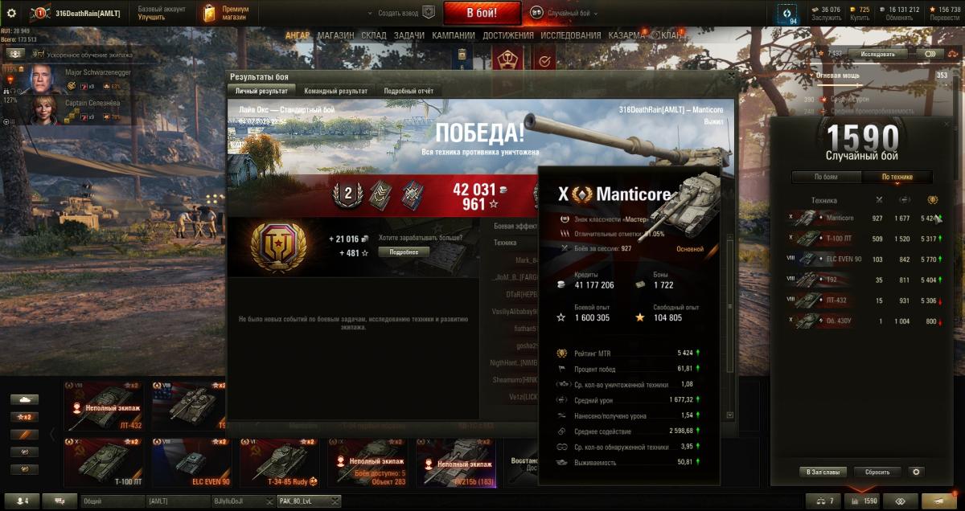The image size is (965, 511).
Task: Switch to the 'Командный результат' tab
Action: (x=336, y=91)
